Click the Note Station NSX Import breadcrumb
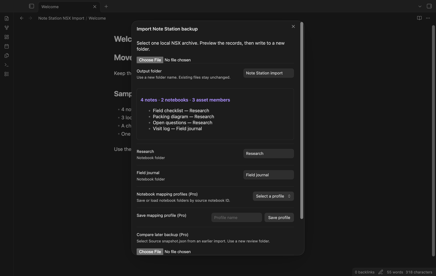 click(61, 18)
